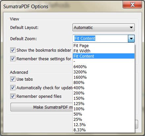The width and height of the screenshot is (145, 136).
Task: Close the SumatraPDF Options dialog
Action: tap(132, 5)
